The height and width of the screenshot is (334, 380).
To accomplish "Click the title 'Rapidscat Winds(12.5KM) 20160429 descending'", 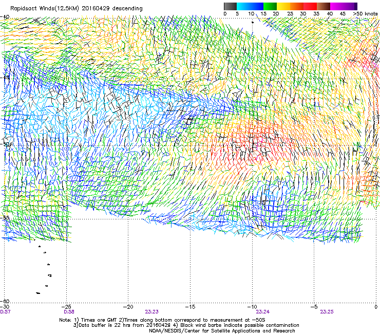I will [x=77, y=9].
